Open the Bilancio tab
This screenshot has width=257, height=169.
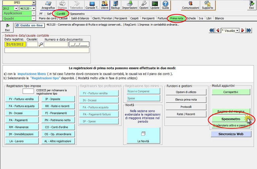(219, 18)
